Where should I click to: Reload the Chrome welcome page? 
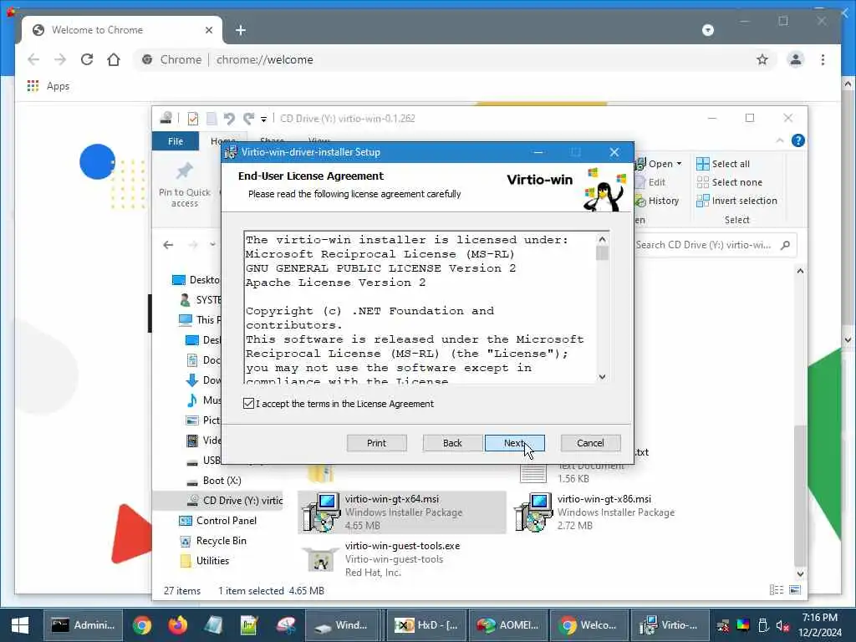[x=87, y=59]
